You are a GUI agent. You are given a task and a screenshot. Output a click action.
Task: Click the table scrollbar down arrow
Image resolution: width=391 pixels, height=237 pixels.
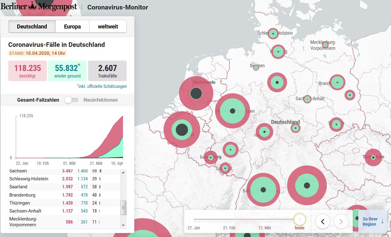pyautogui.click(x=124, y=225)
